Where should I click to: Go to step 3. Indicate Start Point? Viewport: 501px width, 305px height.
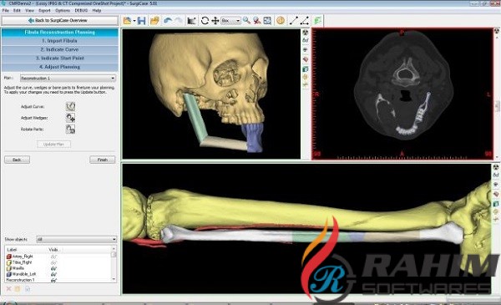pos(60,58)
